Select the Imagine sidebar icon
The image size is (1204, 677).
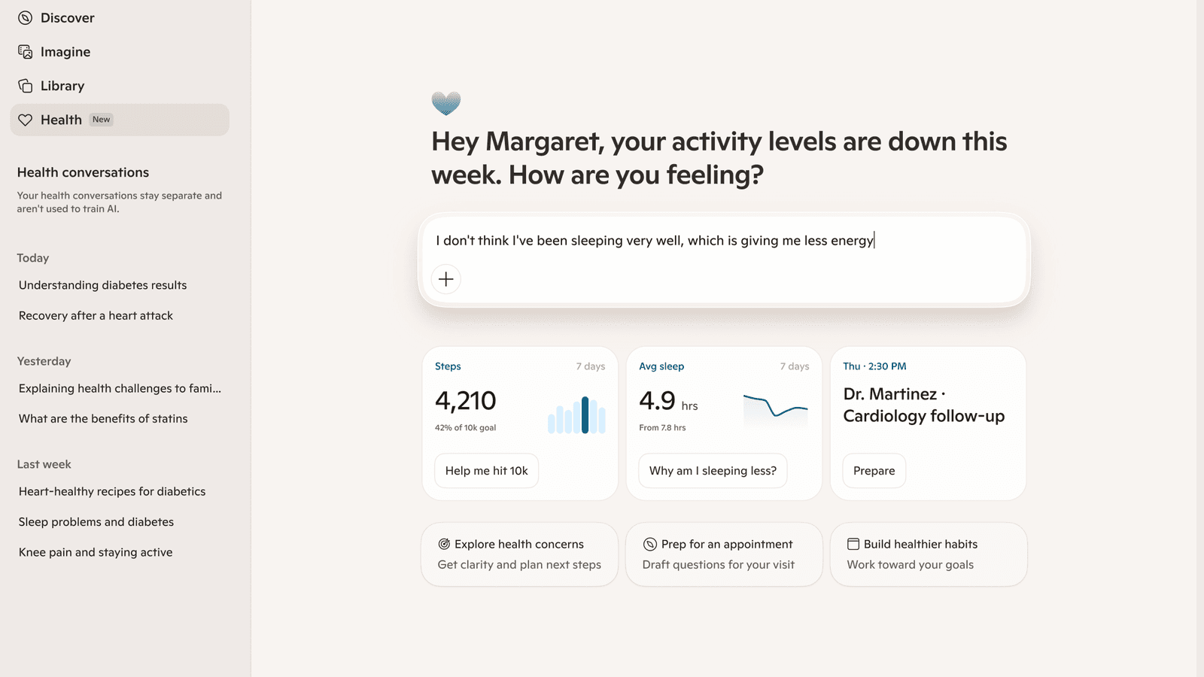point(25,51)
